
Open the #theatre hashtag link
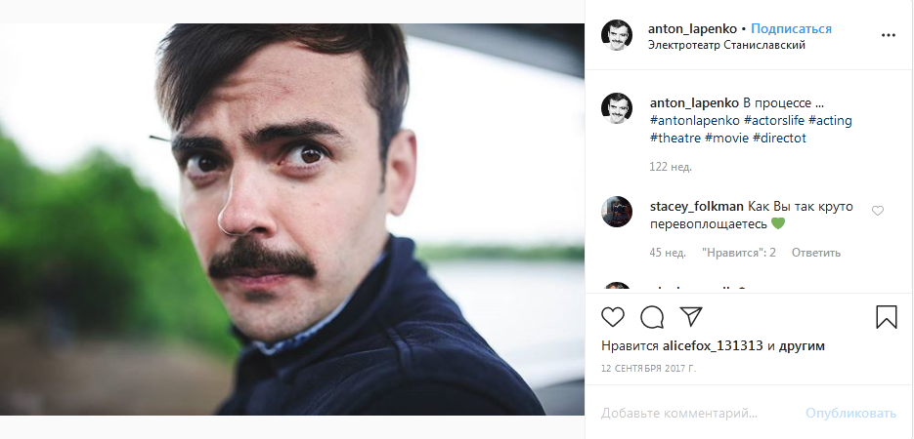(x=675, y=138)
